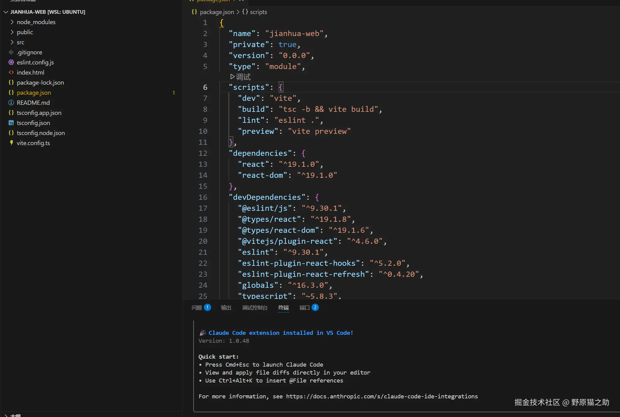Expand the node_modules folder
The height and width of the screenshot is (417, 620).
[12, 22]
